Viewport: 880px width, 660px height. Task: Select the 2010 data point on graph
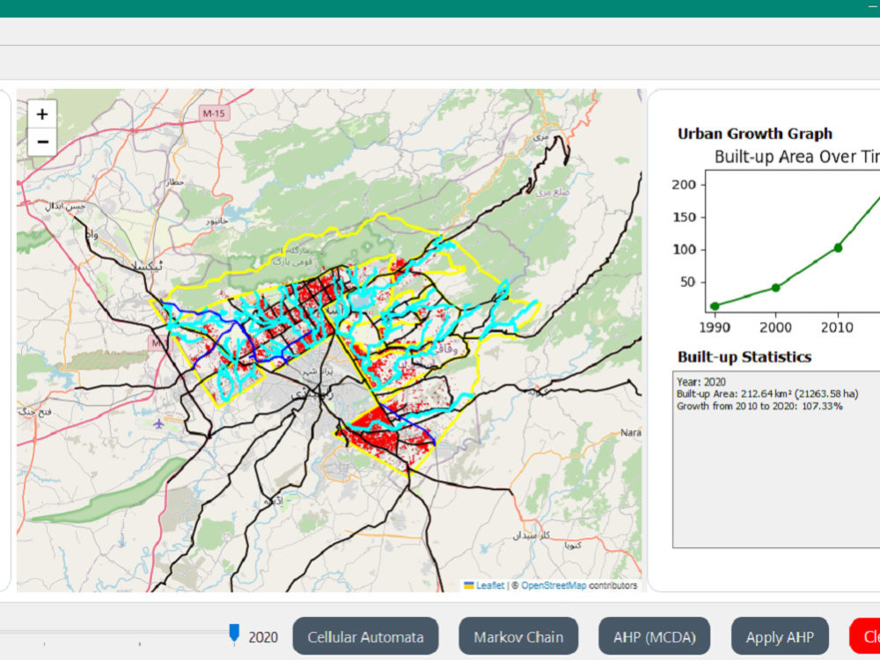tap(838, 247)
